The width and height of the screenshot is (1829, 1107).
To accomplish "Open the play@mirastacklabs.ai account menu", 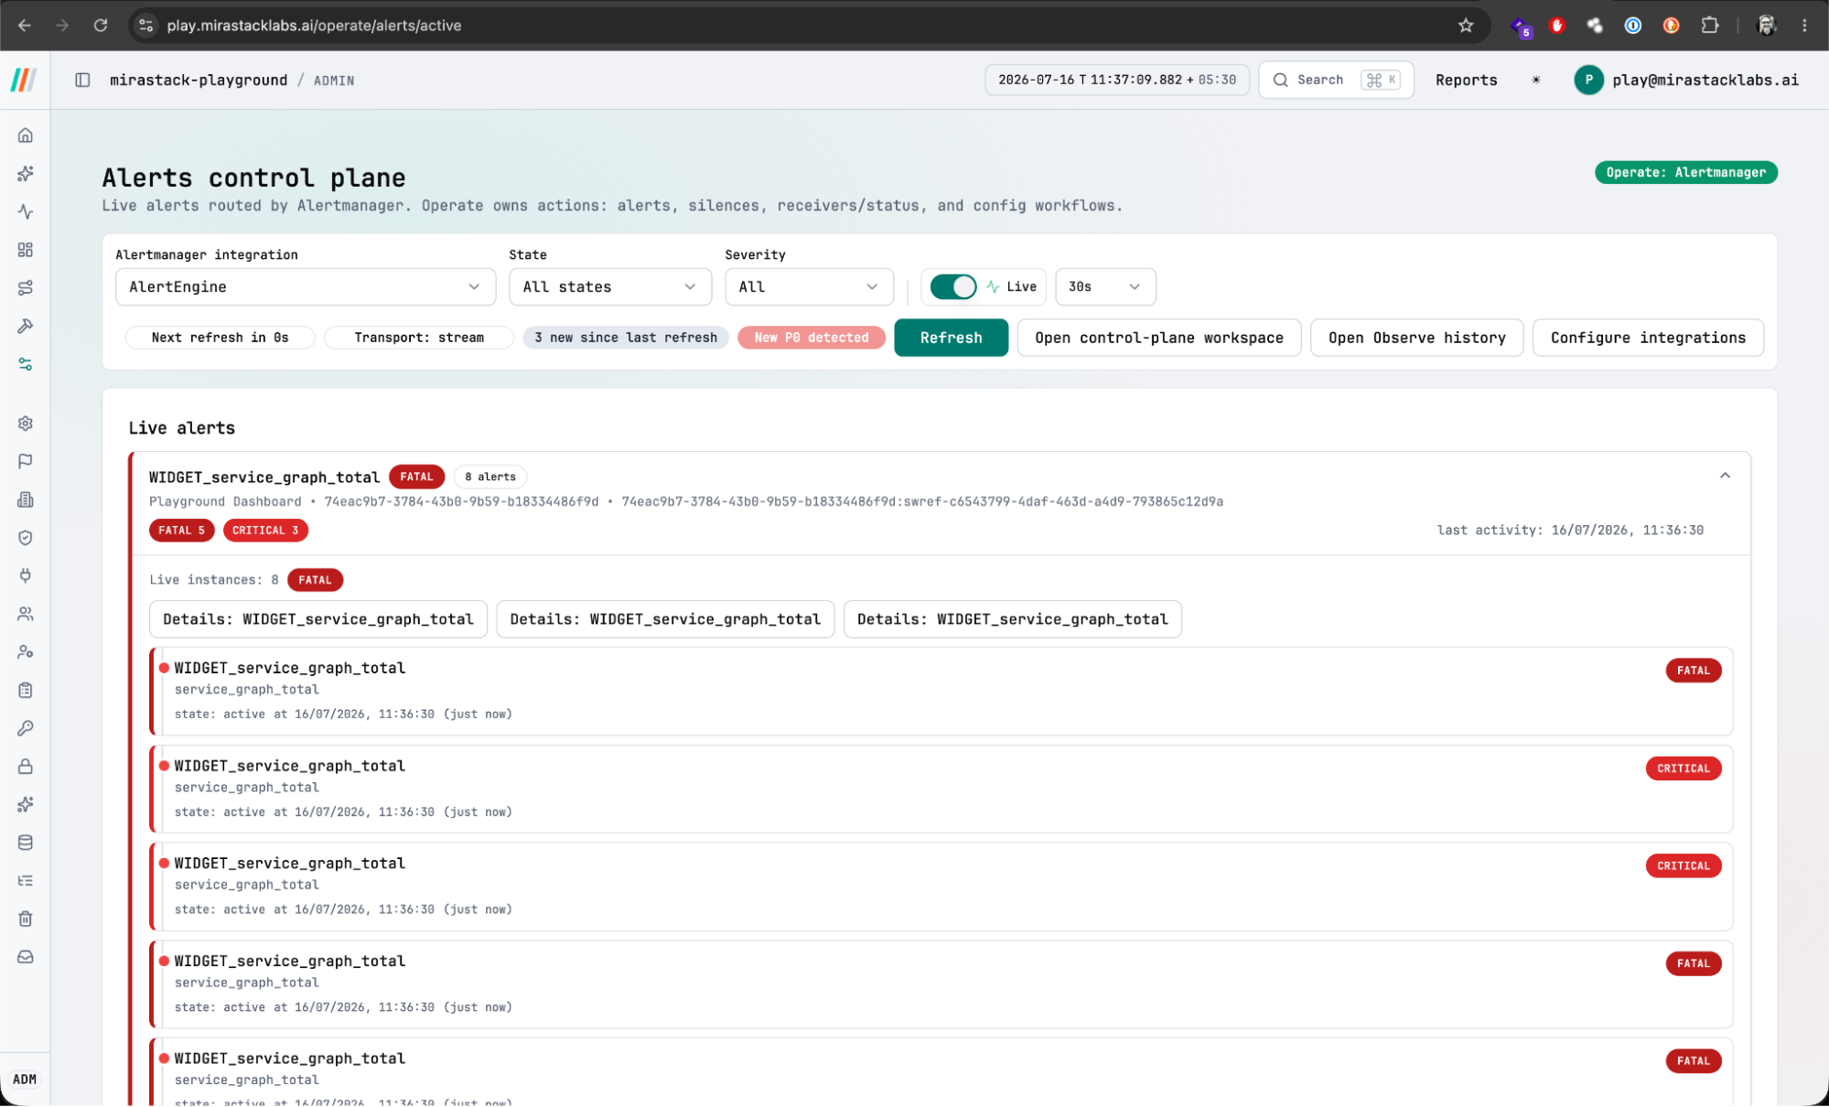I will click(x=1685, y=81).
